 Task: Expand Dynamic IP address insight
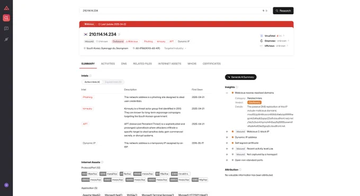tap(227, 137)
